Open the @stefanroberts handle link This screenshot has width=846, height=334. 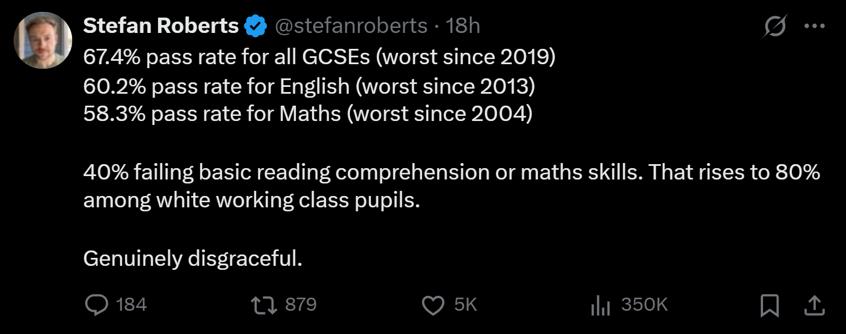point(352,26)
